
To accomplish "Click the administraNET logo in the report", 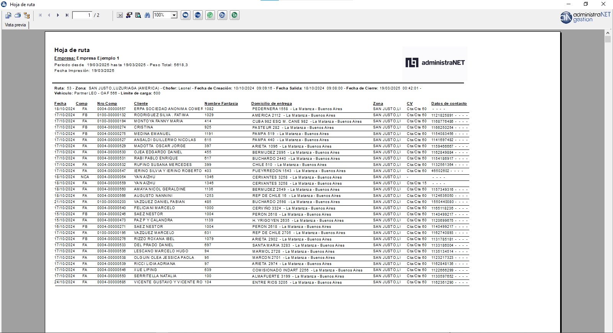I will 435,63.
